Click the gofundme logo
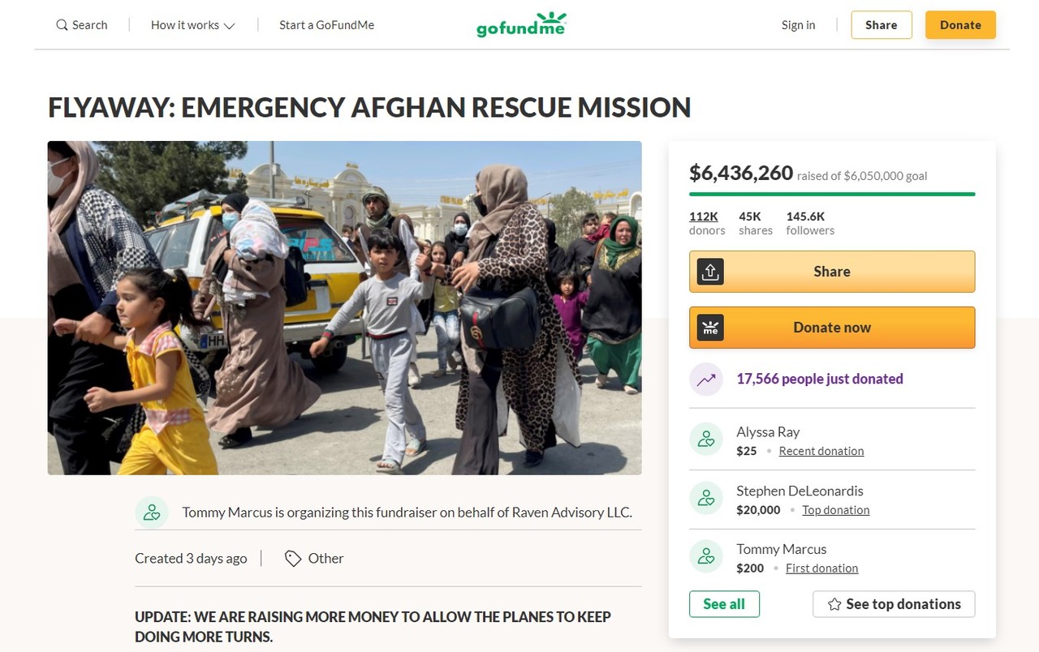Image resolution: width=1039 pixels, height=652 pixels. point(521,25)
